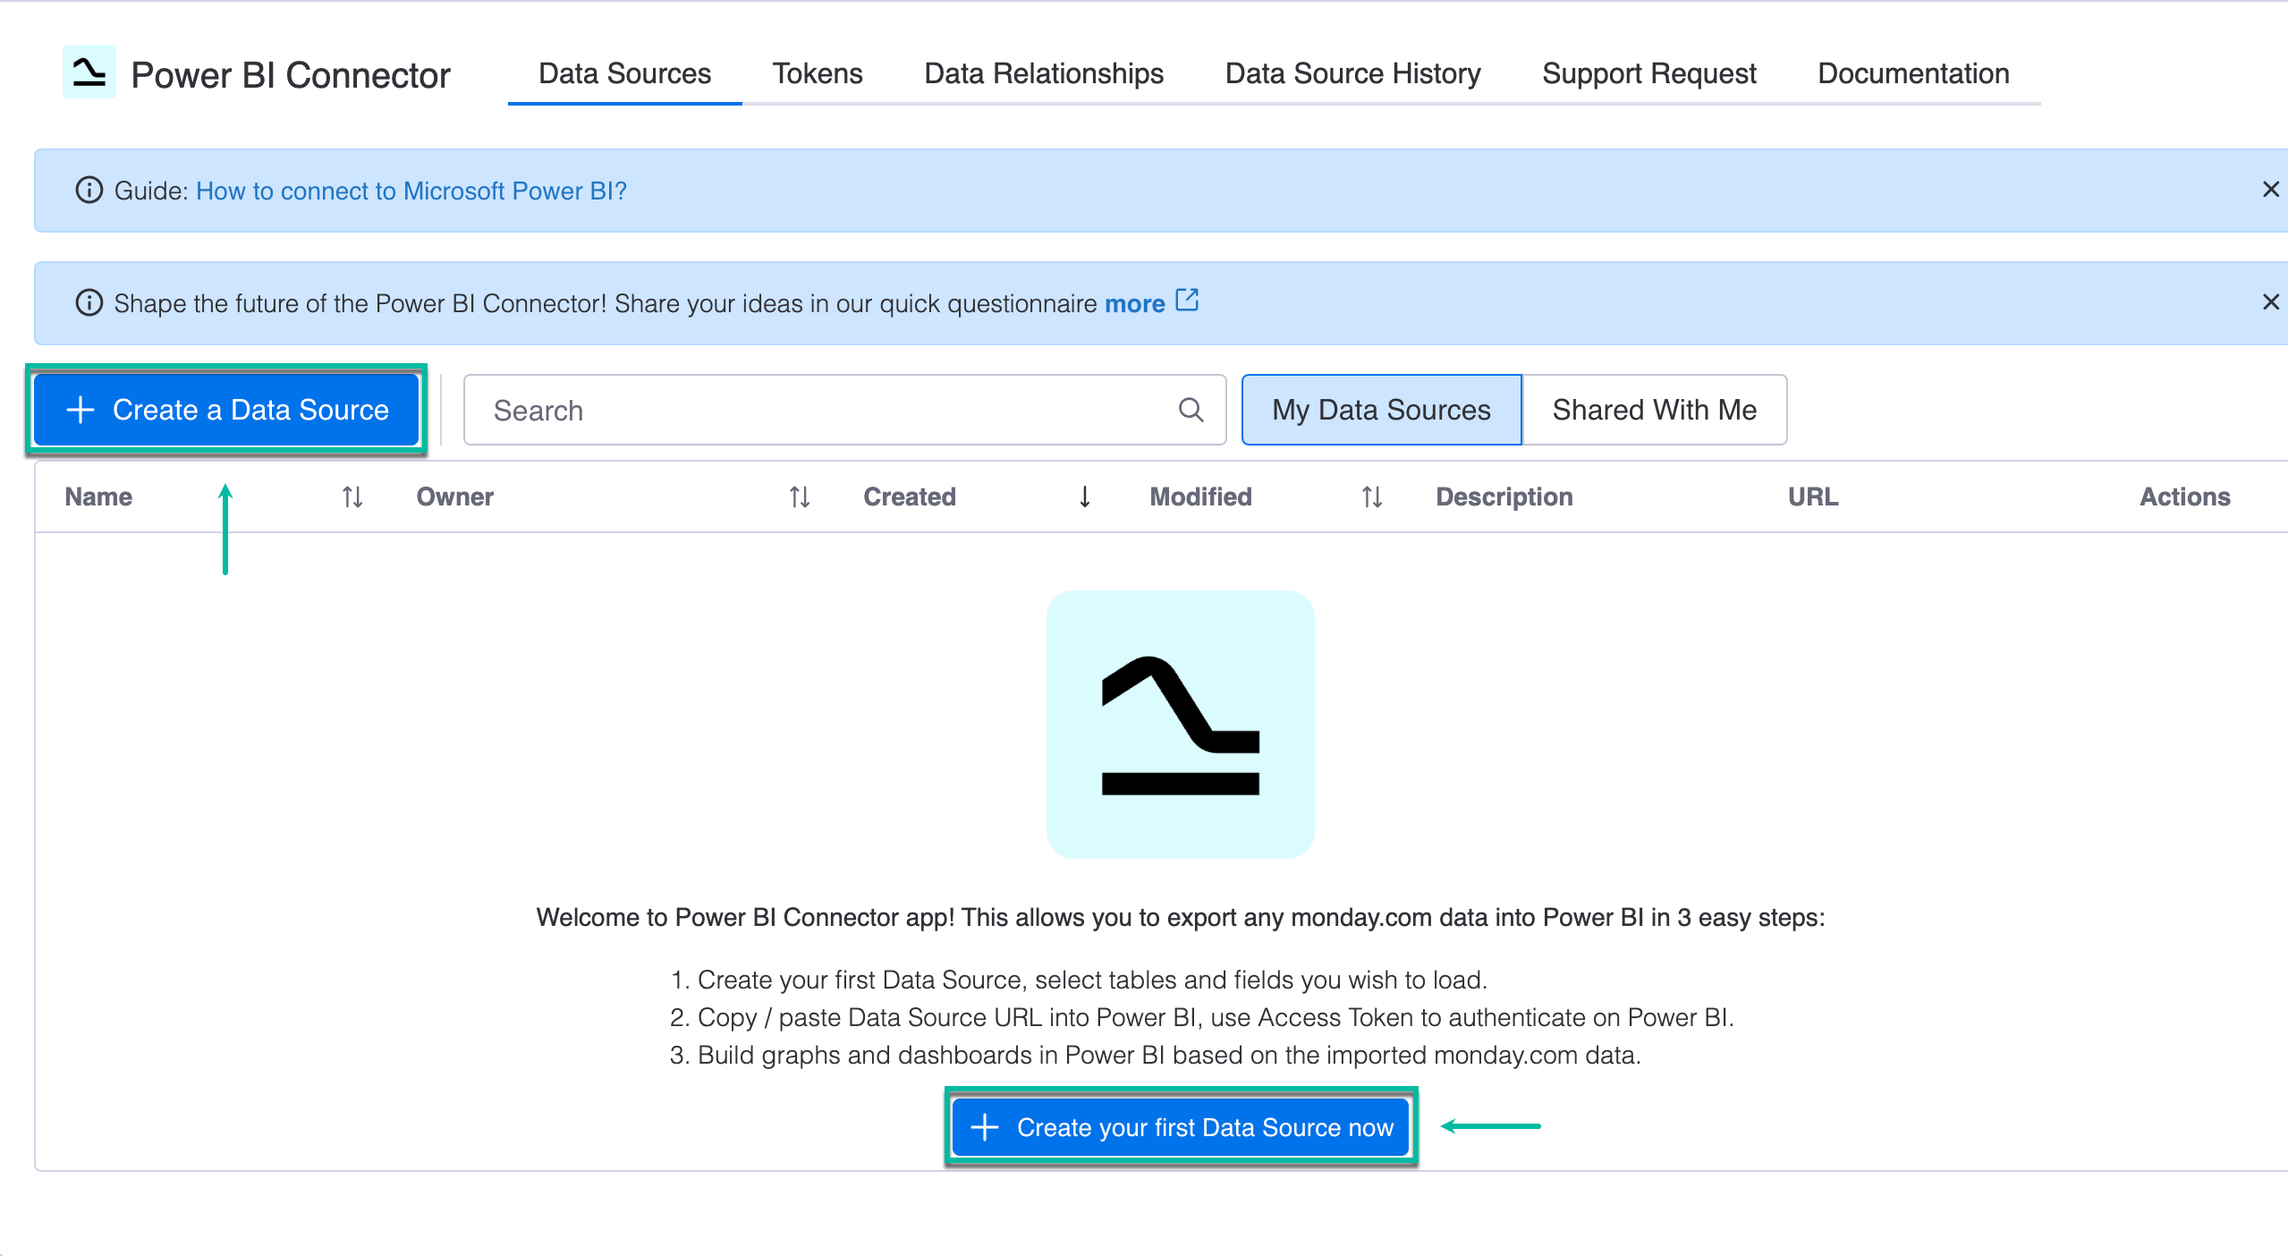Switch to Shared With Me view
This screenshot has height=1256, width=2288.
pyautogui.click(x=1654, y=410)
